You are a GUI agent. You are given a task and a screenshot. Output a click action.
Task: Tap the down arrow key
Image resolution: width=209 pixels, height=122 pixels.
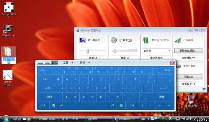tap(142, 105)
